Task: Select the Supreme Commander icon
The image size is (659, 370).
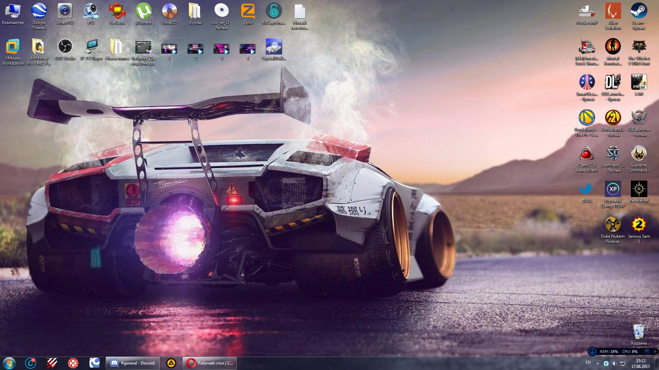Action: tap(639, 158)
